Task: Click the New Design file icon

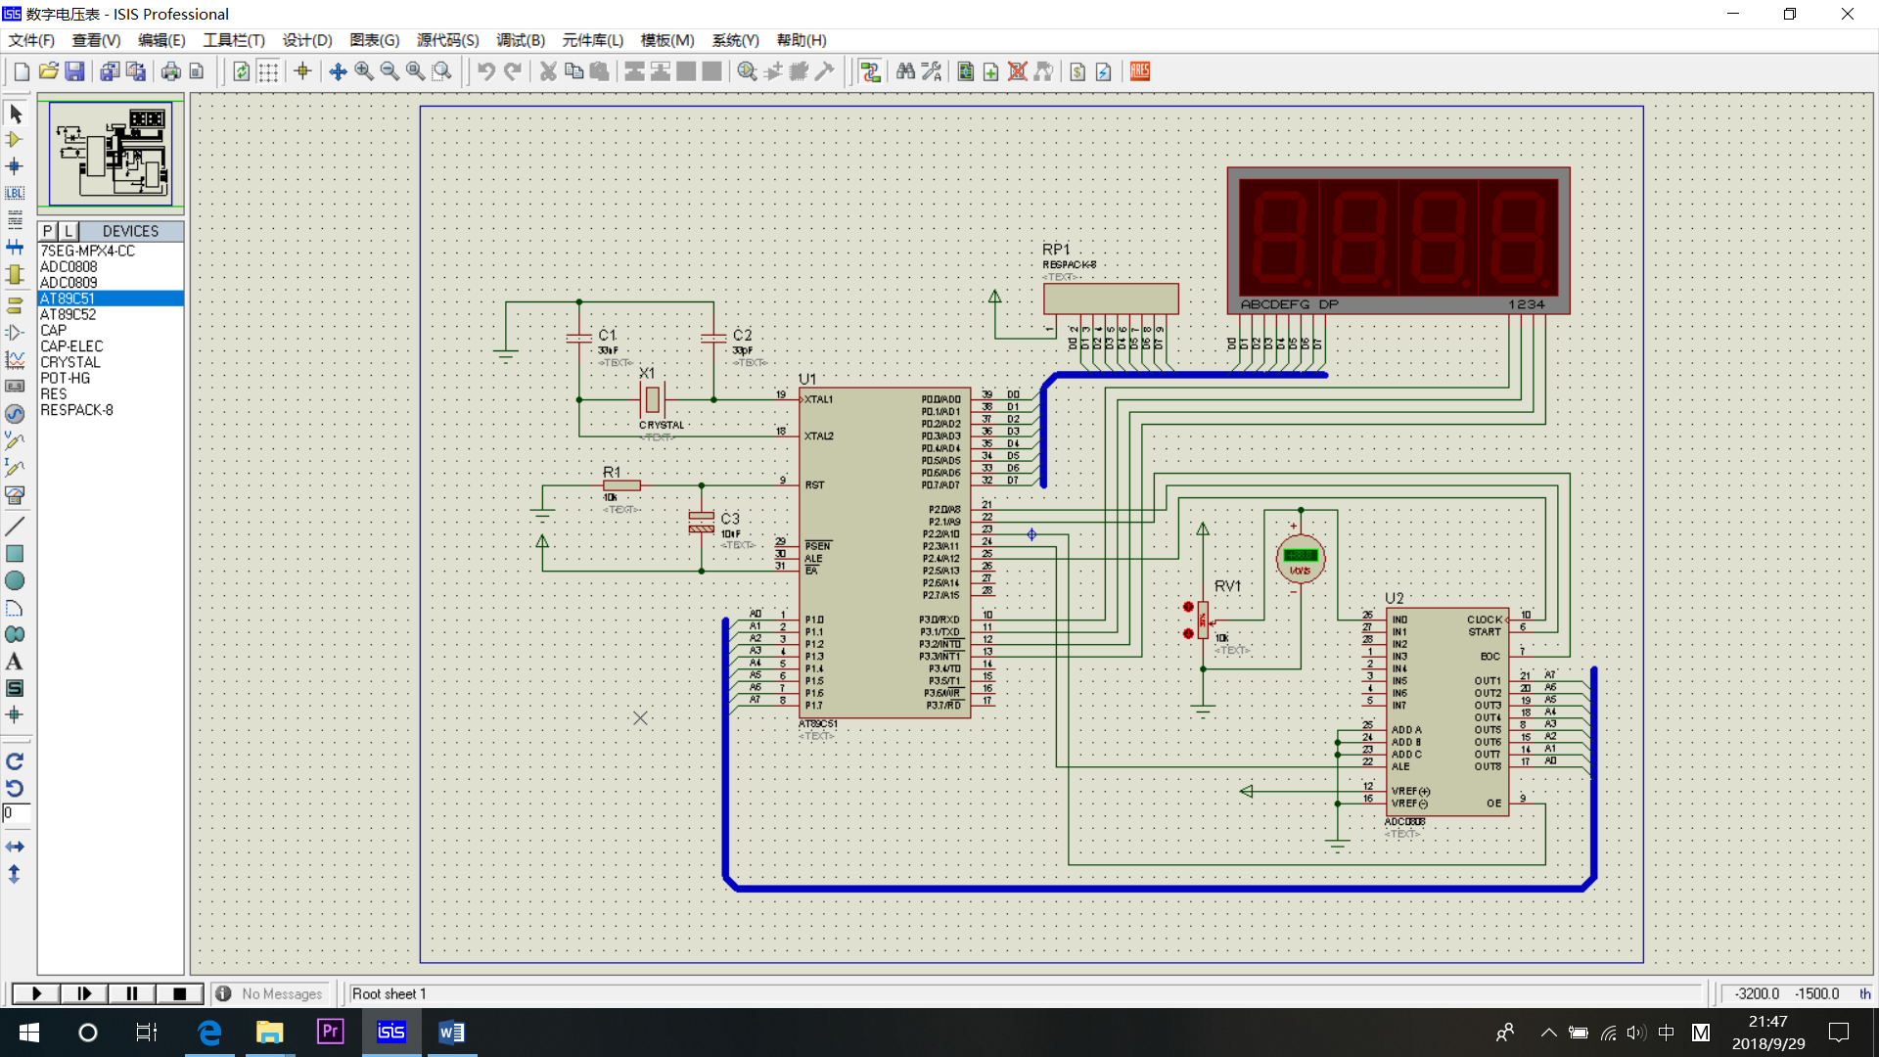Action: 22,71
